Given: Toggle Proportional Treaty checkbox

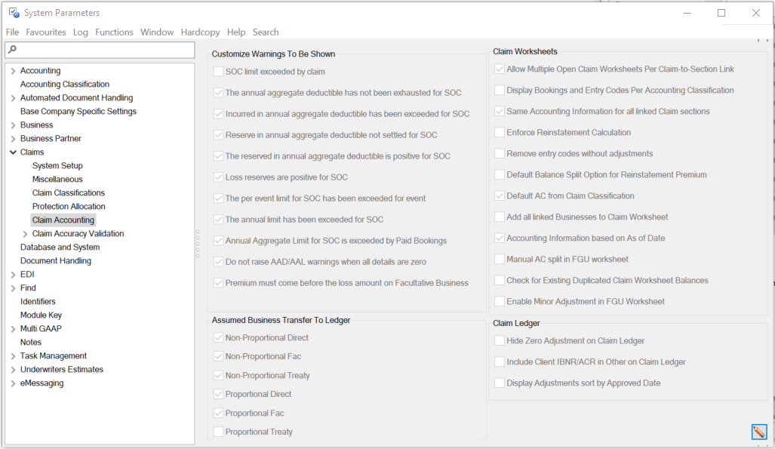Looking at the screenshot, I should pos(219,432).
